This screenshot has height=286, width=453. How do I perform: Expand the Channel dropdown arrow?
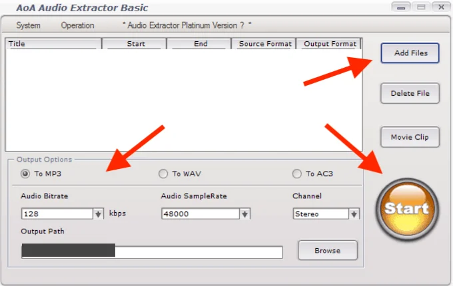354,214
